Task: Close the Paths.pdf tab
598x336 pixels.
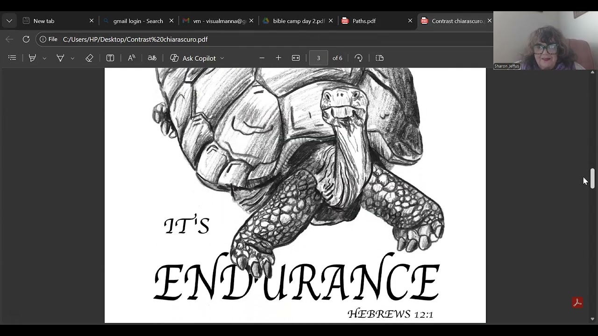Action: coord(410,21)
